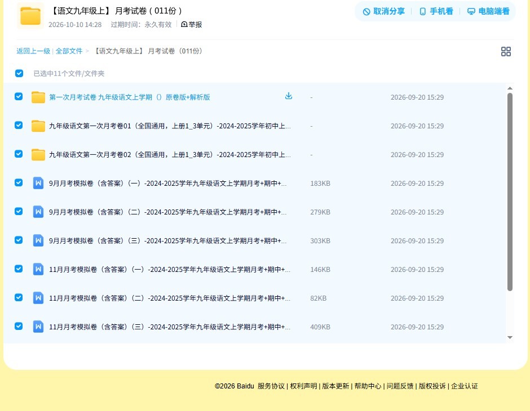Click Word icon of 9月月考模拟卷（二）
This screenshot has height=411, width=530.
pyautogui.click(x=38, y=212)
